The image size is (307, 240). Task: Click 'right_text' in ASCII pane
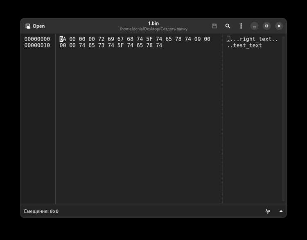pos(255,39)
